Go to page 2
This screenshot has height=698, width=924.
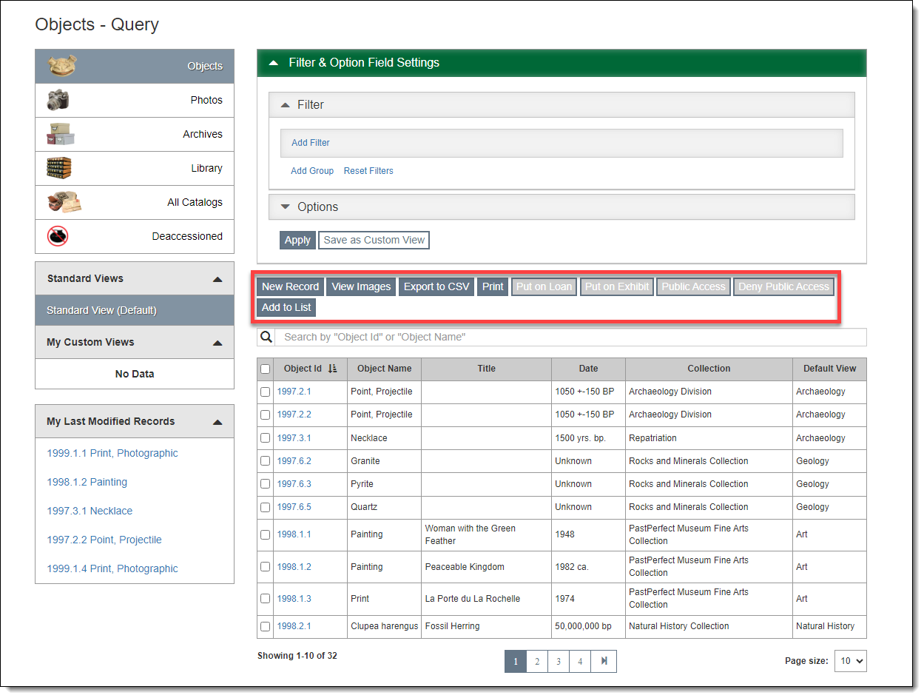(x=537, y=661)
